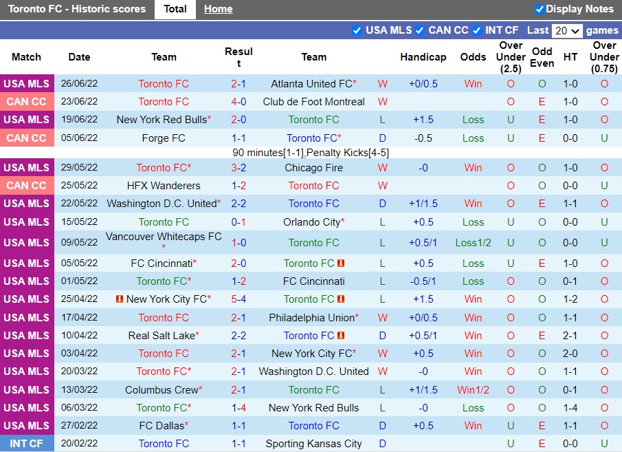Screen dimensions: 622x452
Task: Uncheck the INT CF filter checkbox
Action: pyautogui.click(x=476, y=30)
